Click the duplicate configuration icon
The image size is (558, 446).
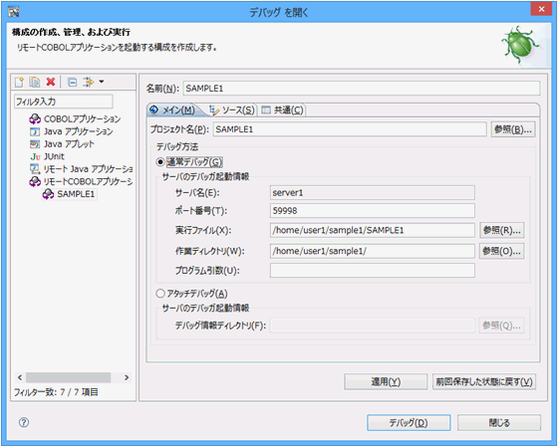[35, 83]
